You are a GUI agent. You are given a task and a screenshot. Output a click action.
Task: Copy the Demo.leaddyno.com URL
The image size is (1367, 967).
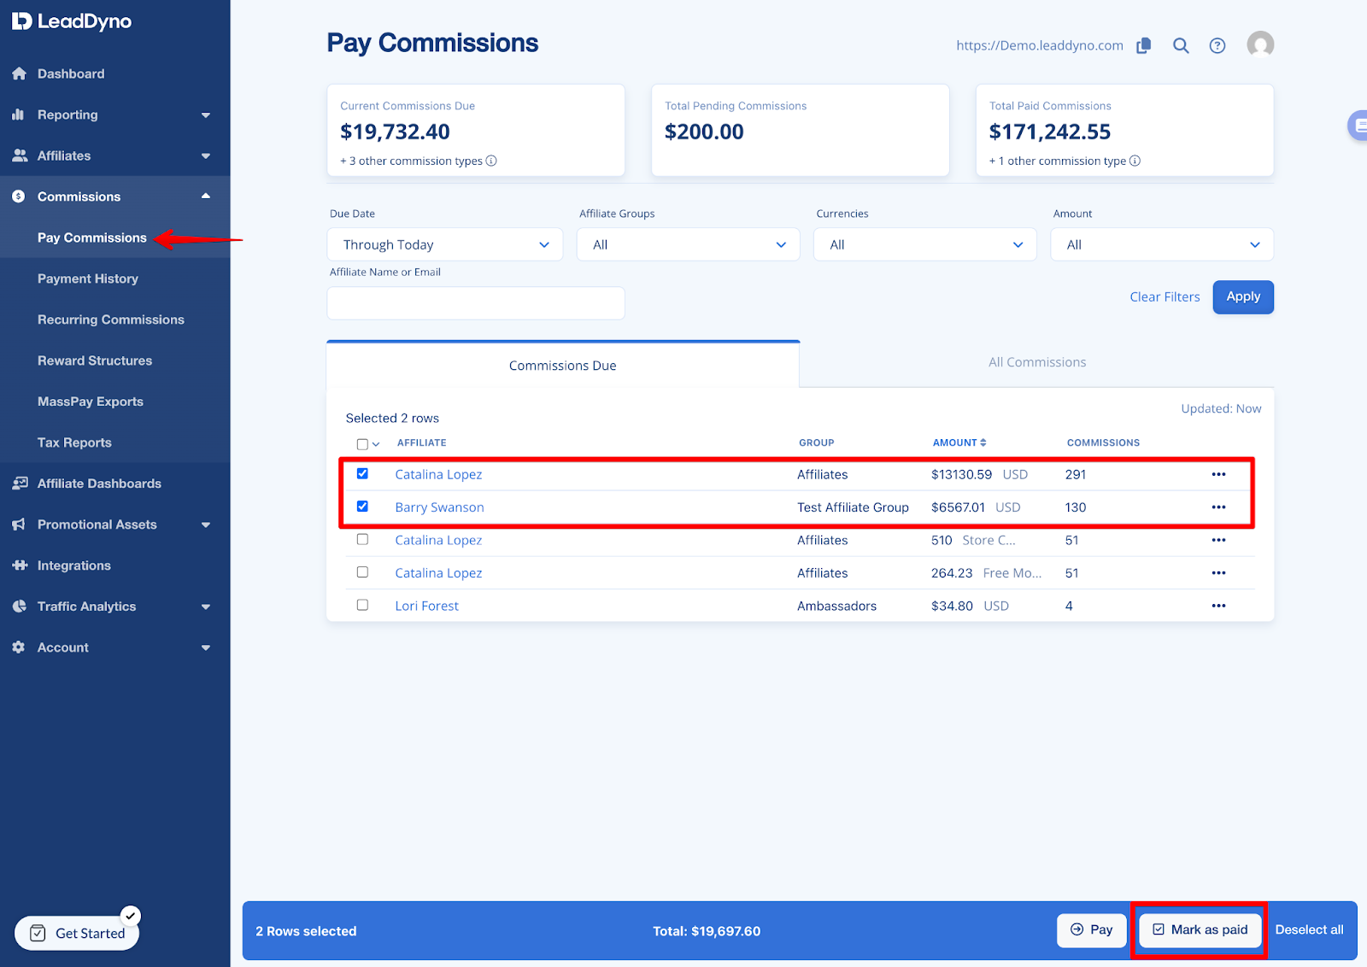pyautogui.click(x=1143, y=45)
